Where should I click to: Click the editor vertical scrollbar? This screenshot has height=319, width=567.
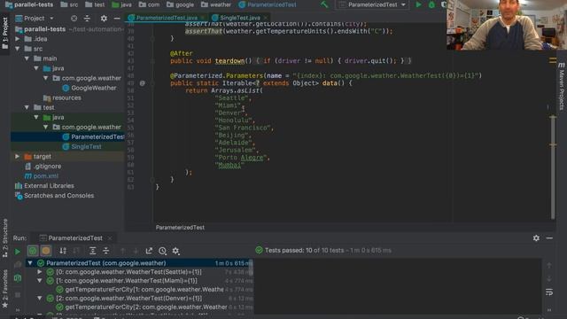click(x=553, y=167)
